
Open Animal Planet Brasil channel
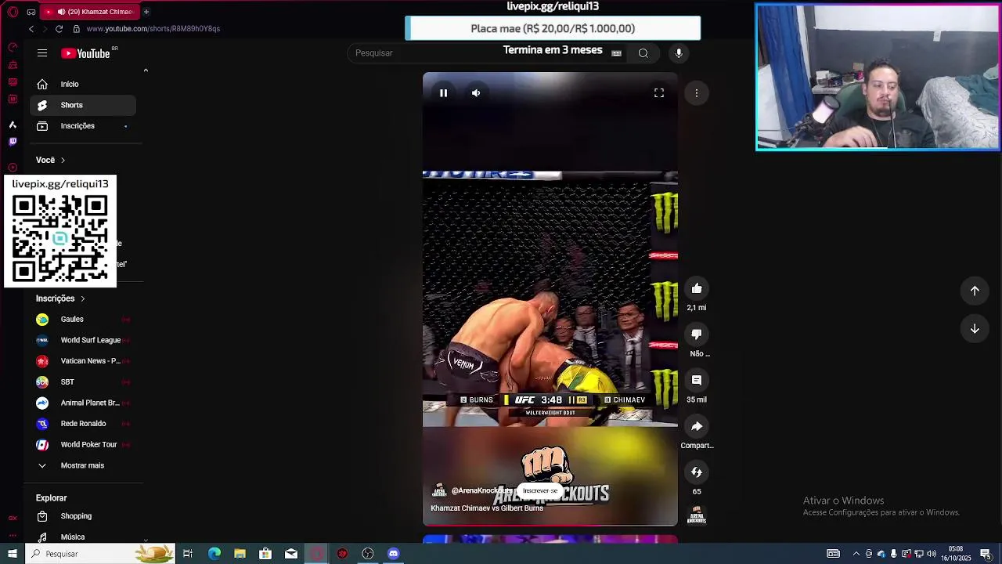pyautogui.click(x=83, y=403)
